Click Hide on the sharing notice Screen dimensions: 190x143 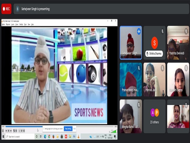coord(74,129)
